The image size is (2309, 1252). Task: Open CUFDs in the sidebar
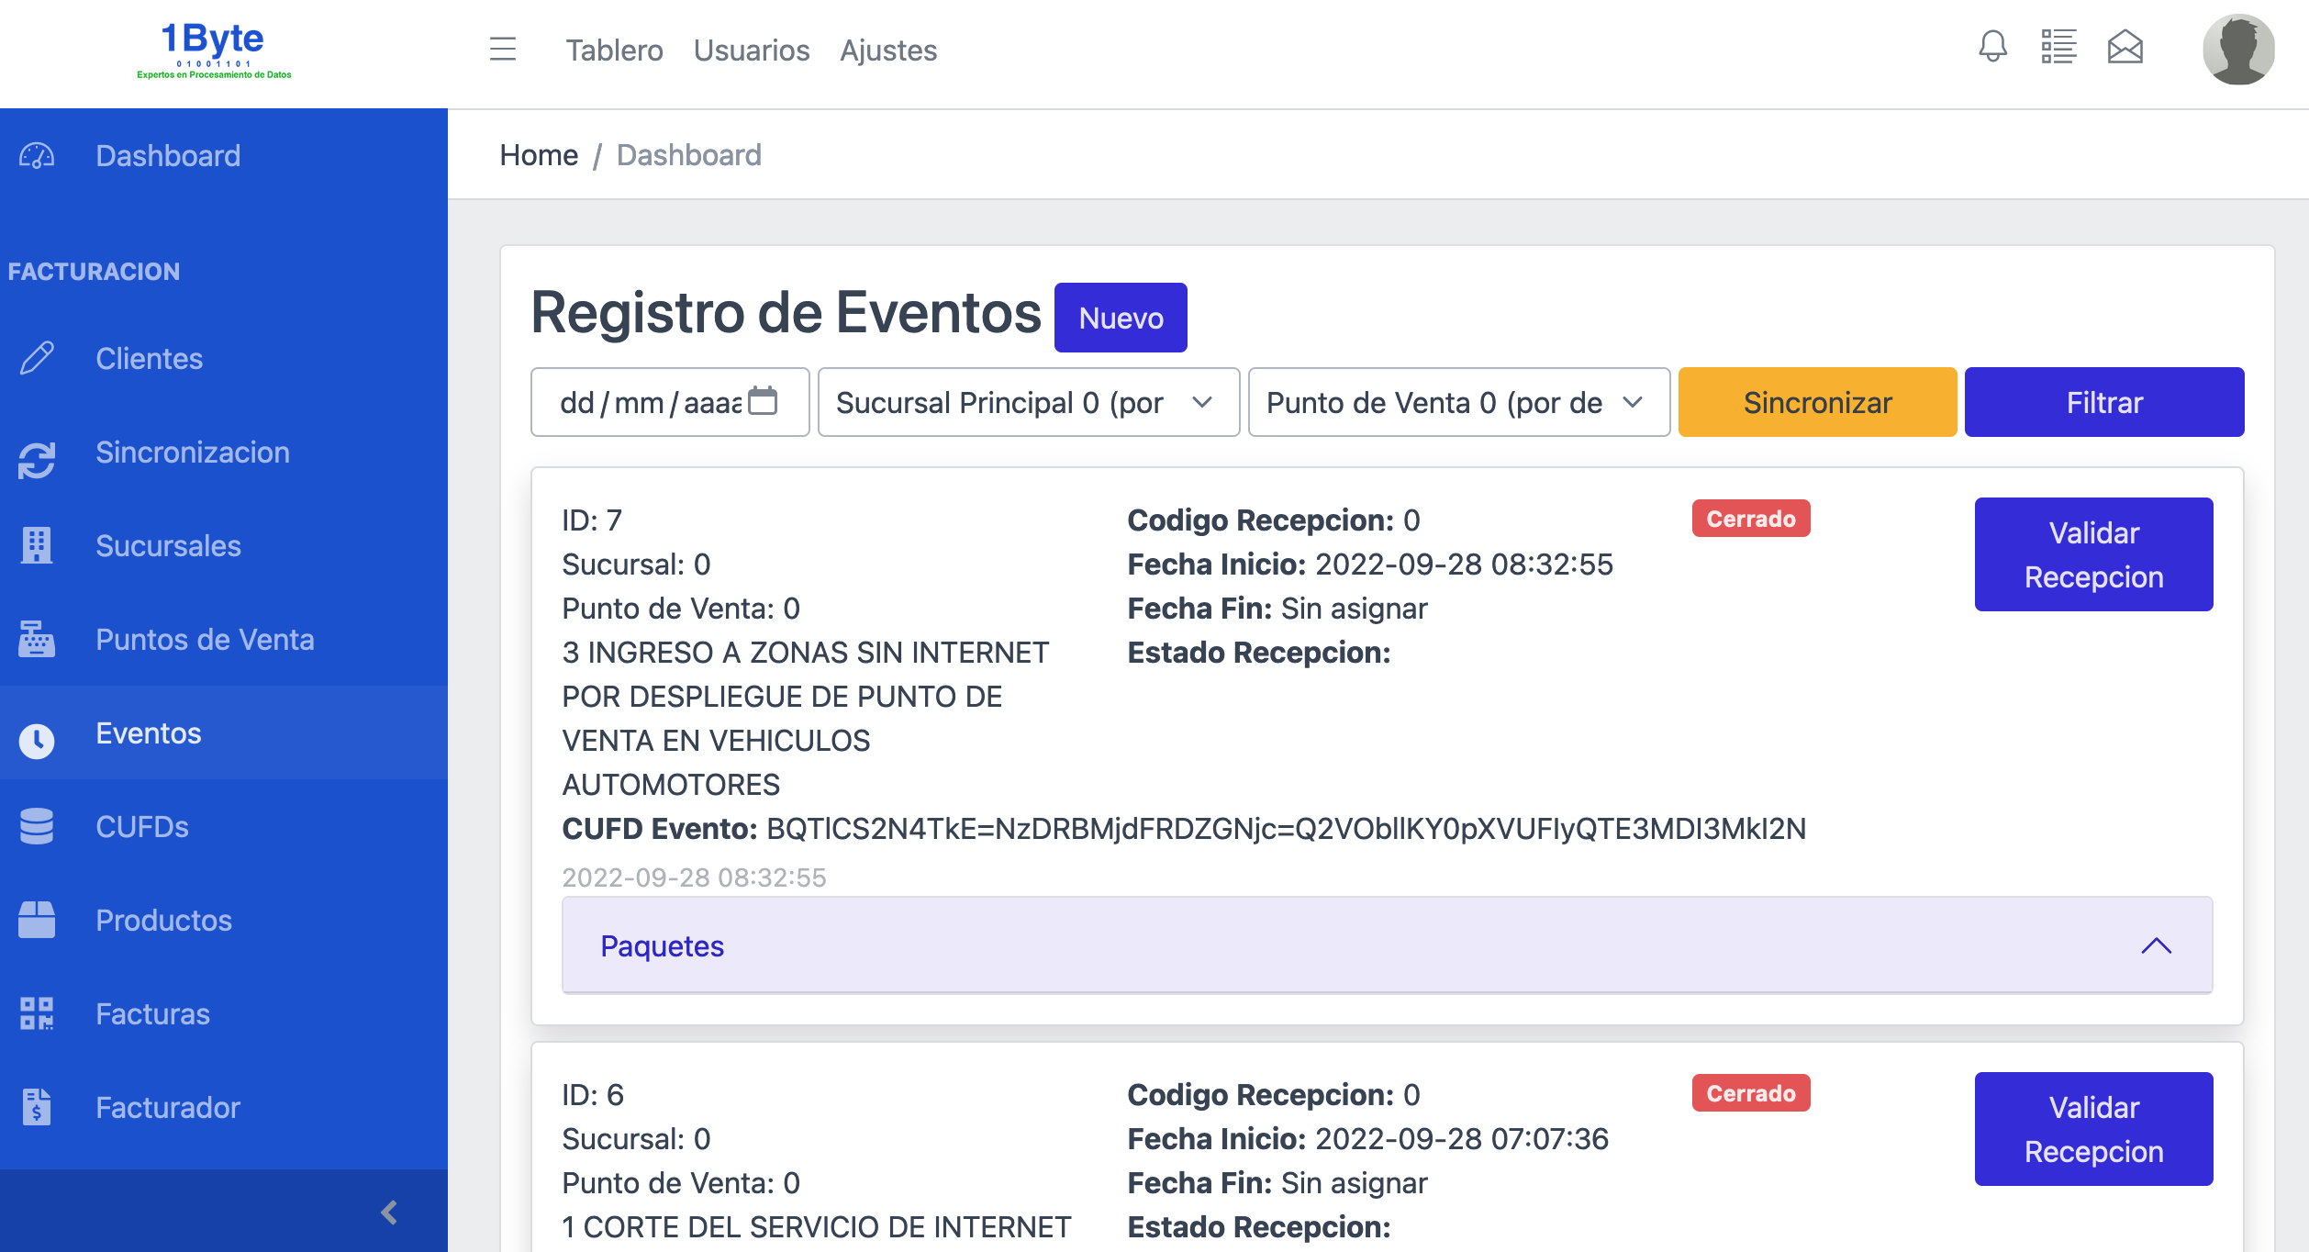click(x=142, y=827)
